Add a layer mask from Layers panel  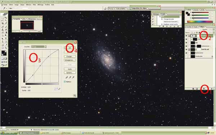click(x=197, y=89)
